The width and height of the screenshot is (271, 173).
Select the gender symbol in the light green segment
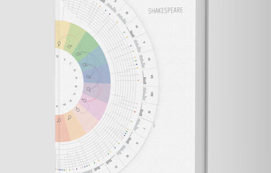click(x=69, y=47)
